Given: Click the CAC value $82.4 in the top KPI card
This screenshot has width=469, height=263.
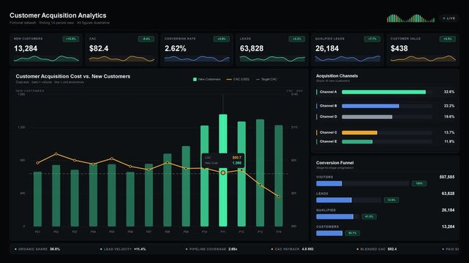Looking at the screenshot, I should tap(99, 48).
